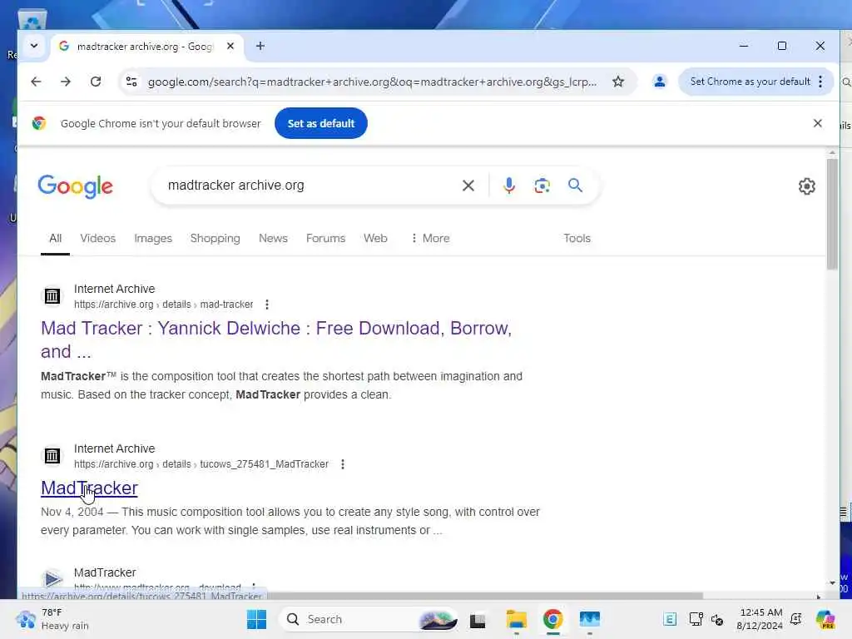Open Chrome's three-dot menu
Screen dimensions: 852x639
820,82
